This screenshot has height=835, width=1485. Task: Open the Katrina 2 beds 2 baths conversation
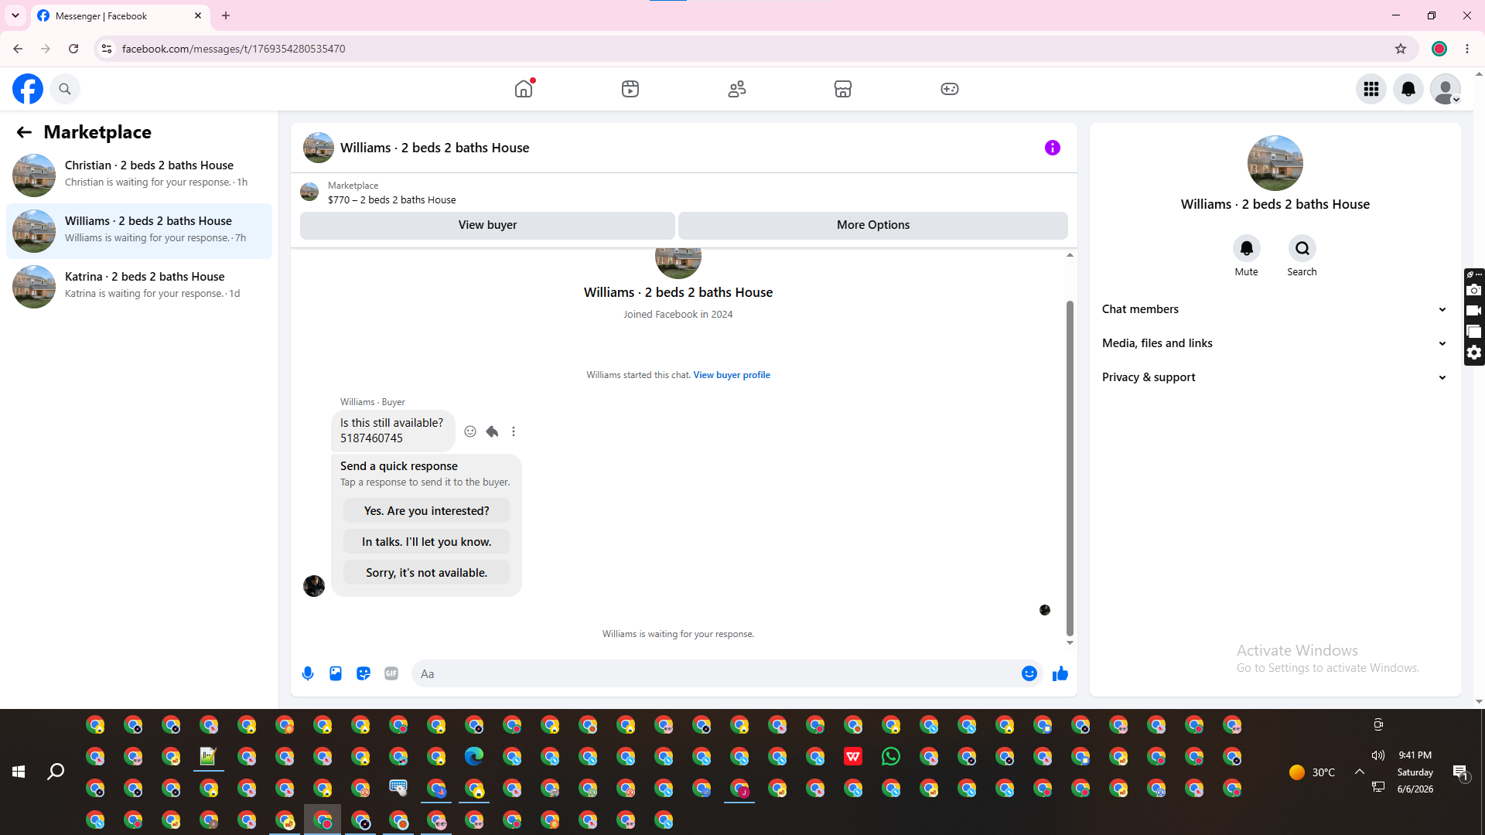click(x=139, y=286)
